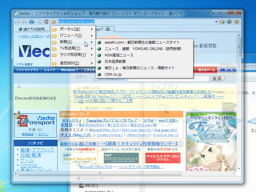Add to favorites with green-plus star icon
The width and height of the screenshot is (256, 192).
[x=222, y=22]
